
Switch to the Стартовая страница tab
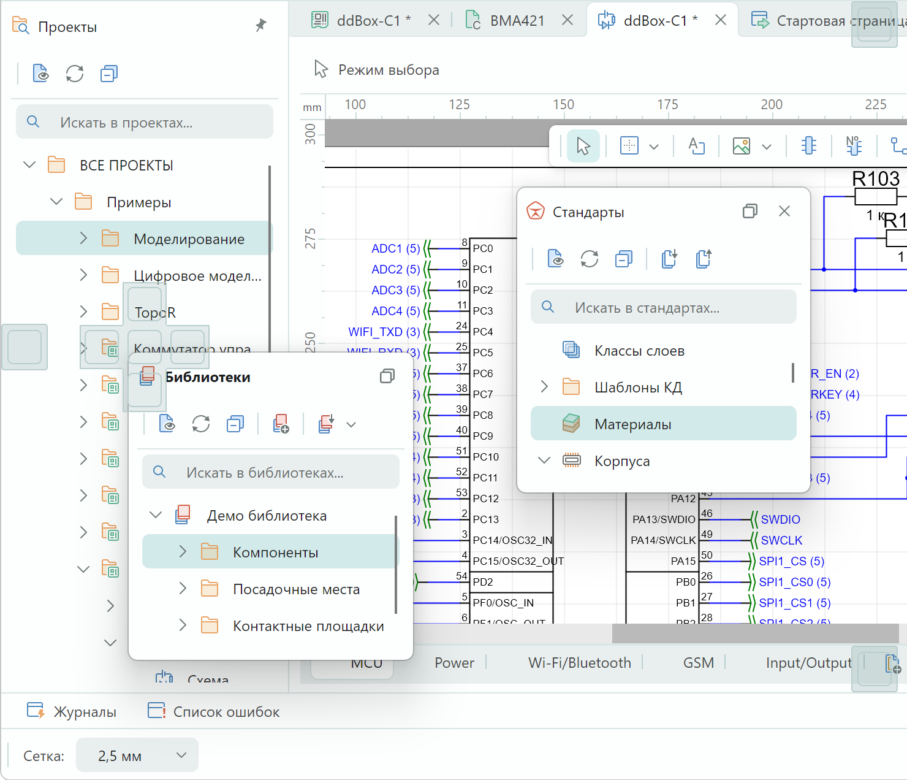tap(827, 20)
